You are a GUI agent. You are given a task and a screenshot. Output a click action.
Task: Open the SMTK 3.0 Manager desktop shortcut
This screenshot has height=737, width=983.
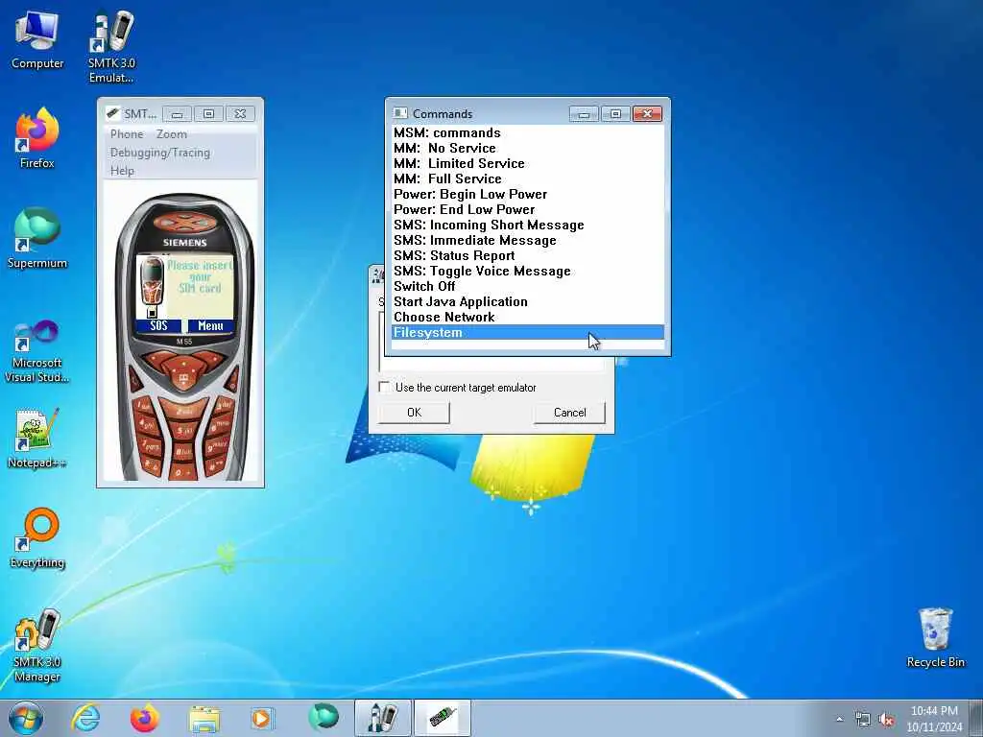[37, 646]
